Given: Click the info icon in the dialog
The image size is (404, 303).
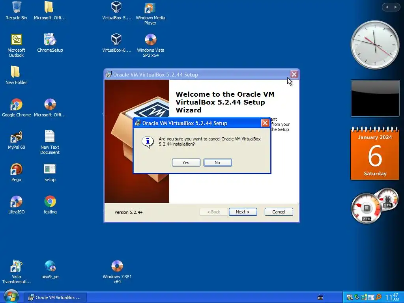Looking at the screenshot, I should pos(148,142).
